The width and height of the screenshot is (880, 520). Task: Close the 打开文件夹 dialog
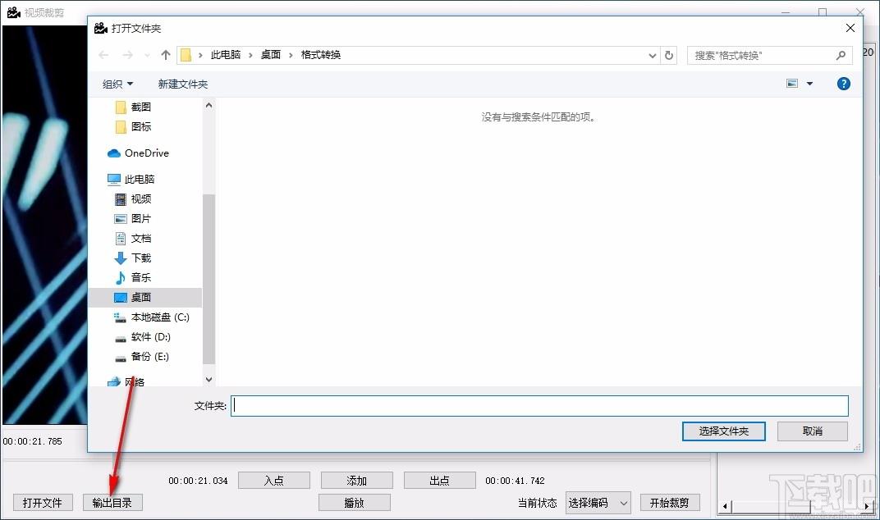[850, 28]
